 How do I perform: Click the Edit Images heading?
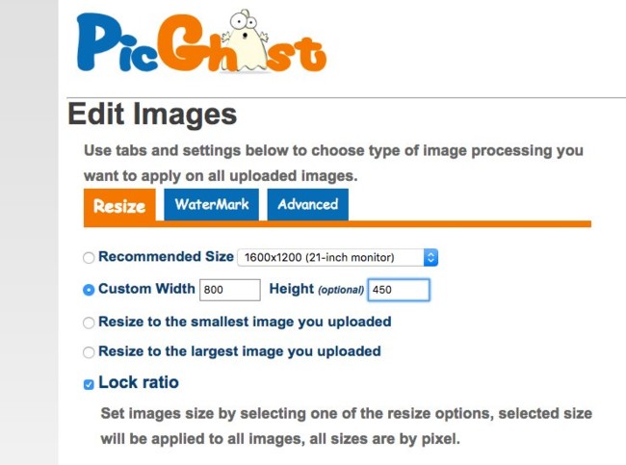(x=152, y=115)
